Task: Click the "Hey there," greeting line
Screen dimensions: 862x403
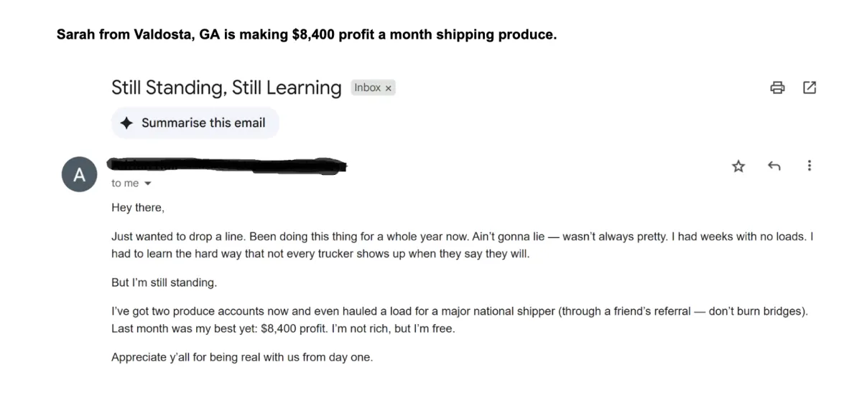Action: [138, 208]
